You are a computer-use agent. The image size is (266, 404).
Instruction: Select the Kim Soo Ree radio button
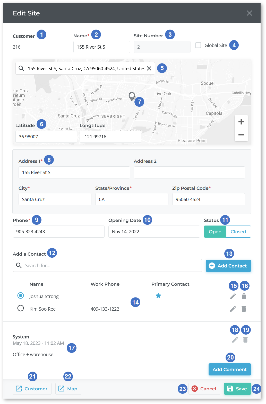(x=21, y=308)
